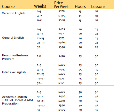The width and height of the screenshot is (114, 112).
Task: Select Executive Business Program course name
Action: click(x=15, y=57)
